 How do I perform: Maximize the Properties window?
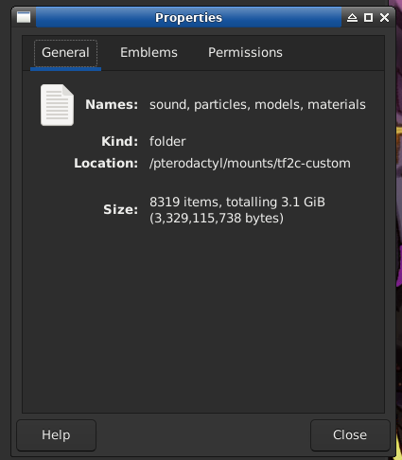[368, 18]
